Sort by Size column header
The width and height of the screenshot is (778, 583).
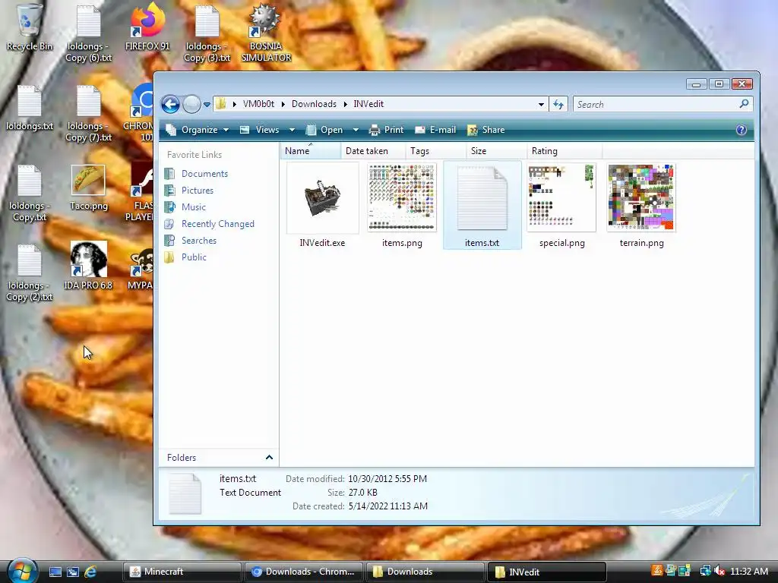click(x=497, y=151)
